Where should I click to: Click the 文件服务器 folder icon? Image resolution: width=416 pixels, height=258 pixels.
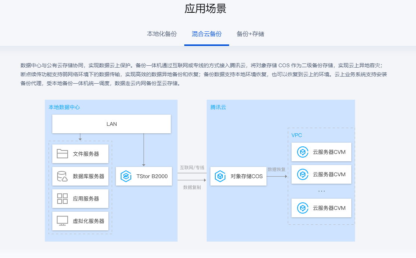click(62, 154)
